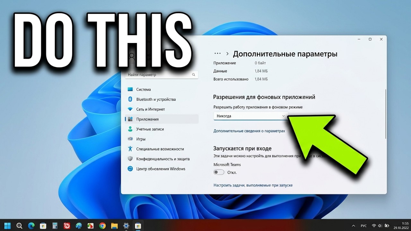Launch Microsoft Edge from taskbar

(31, 226)
